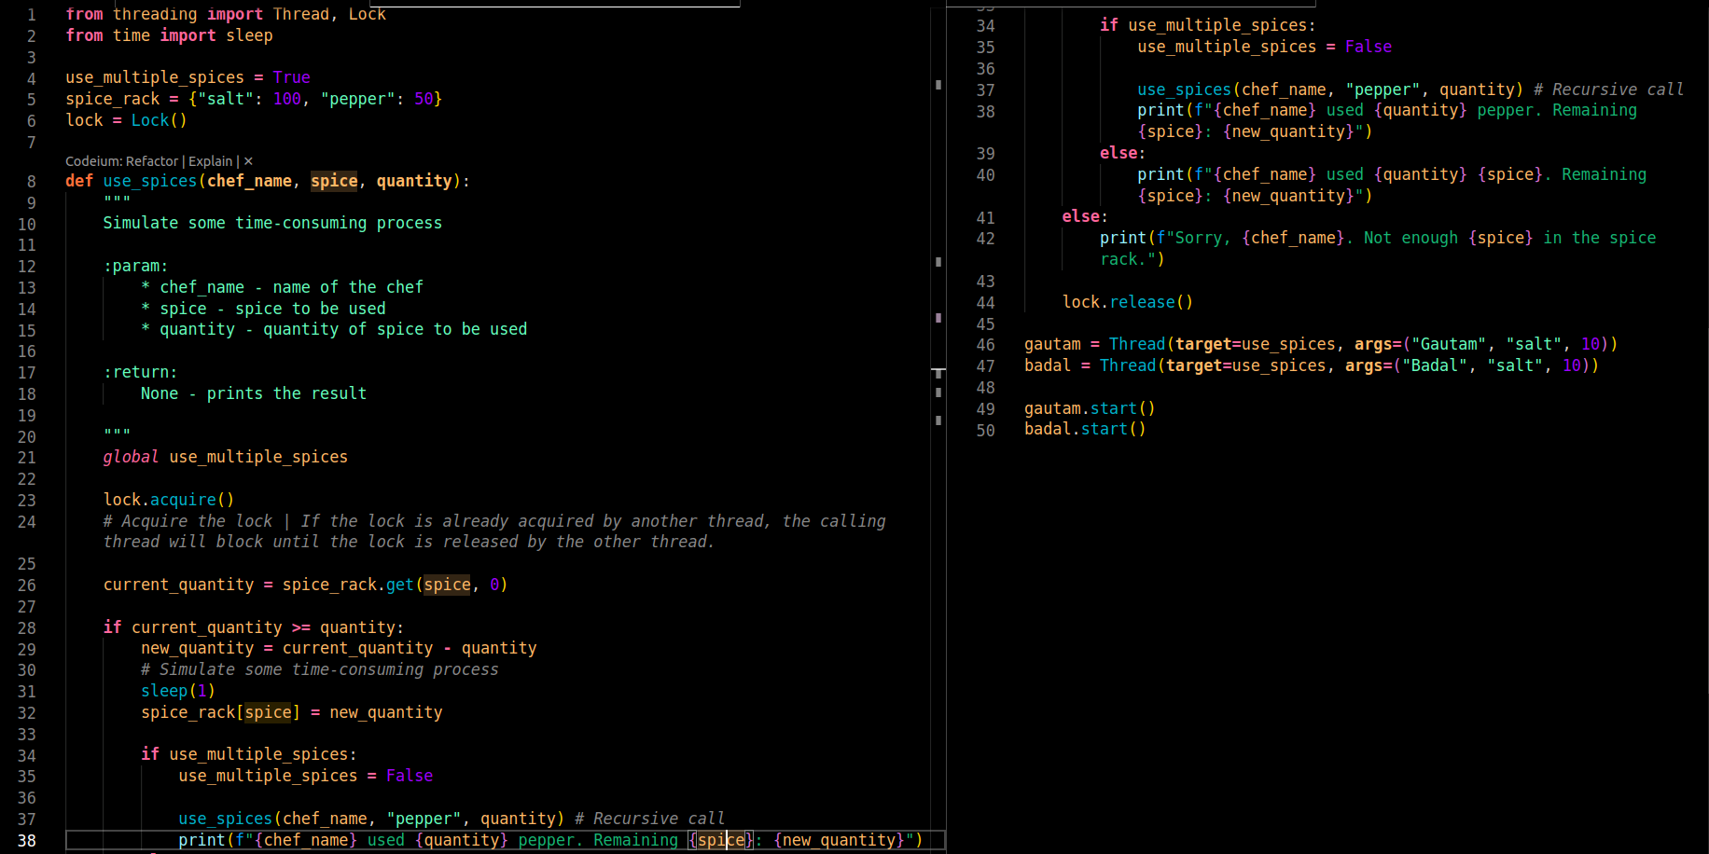1709x854 pixels.
Task: Click '# Recursive call' comment in the right pane
Action: [1608, 90]
